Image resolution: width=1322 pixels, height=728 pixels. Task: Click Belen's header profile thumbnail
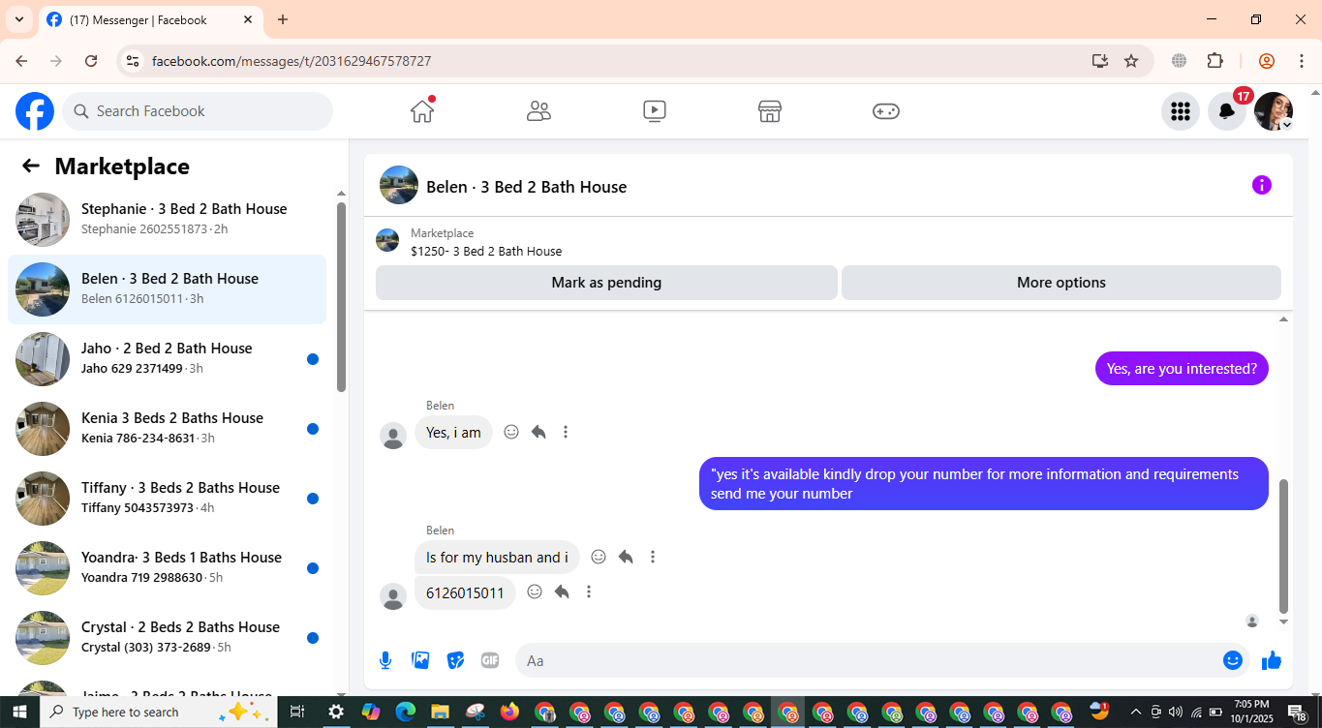(399, 185)
